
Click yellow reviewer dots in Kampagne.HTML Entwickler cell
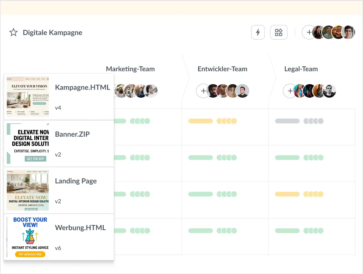pyautogui.click(x=227, y=121)
